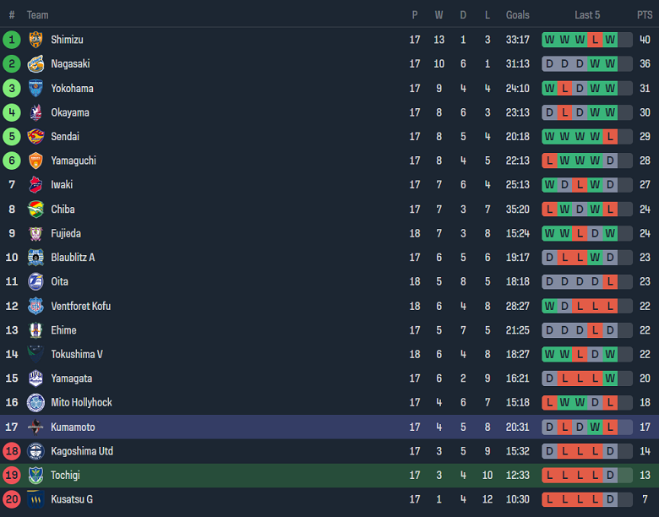The width and height of the screenshot is (659, 517).
Task: Click the Shimizu team crest icon
Action: pos(35,40)
